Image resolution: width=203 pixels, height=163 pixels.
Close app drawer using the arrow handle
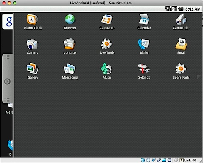[x=7, y=81]
